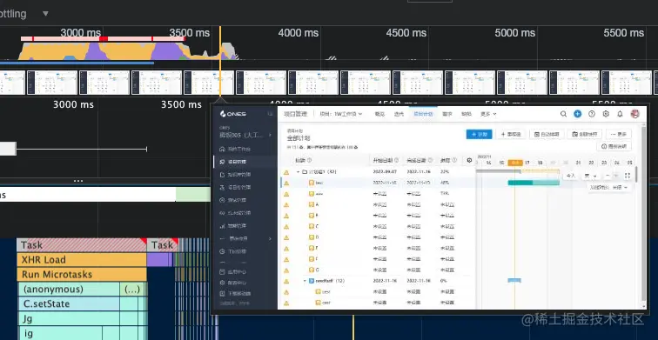
Task: Open the help question mark icon
Action: point(592,114)
